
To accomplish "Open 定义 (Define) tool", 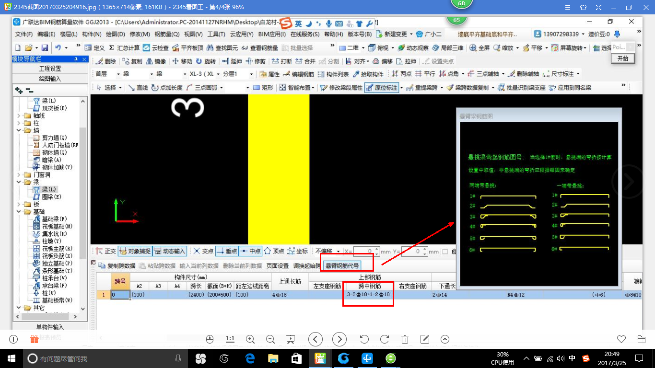I will click(x=95, y=48).
